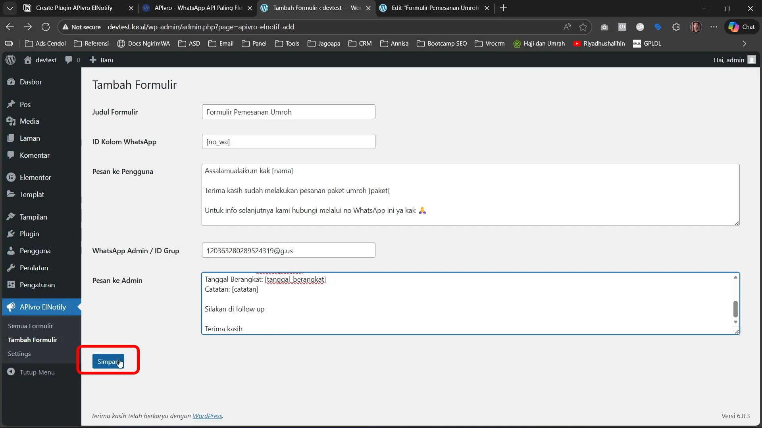This screenshot has height=428, width=762.
Task: Open the Elementor sidebar menu item
Action: click(x=35, y=178)
